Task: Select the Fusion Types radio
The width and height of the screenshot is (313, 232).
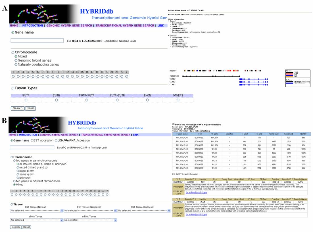Action: point(13,88)
